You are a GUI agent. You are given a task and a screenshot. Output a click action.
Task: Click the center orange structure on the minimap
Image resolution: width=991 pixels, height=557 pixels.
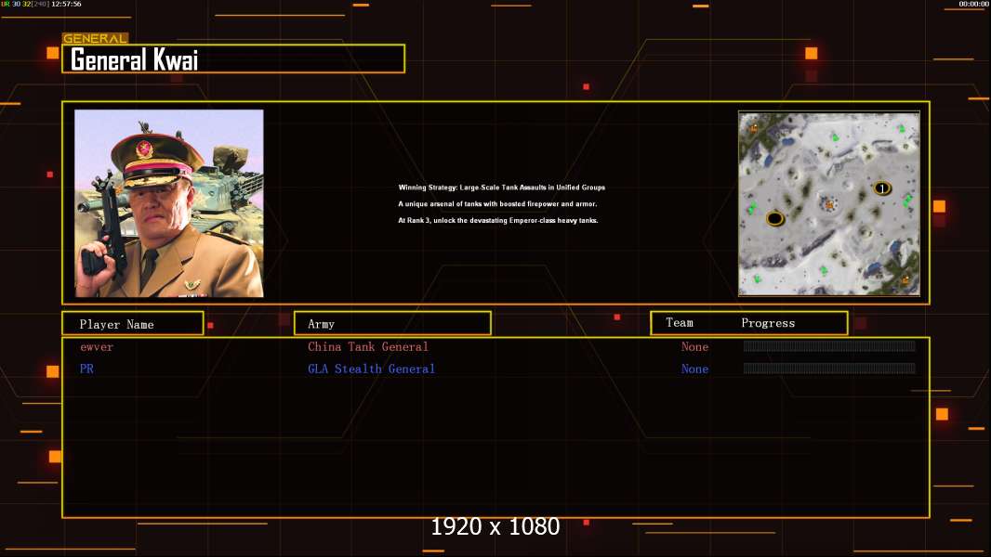click(x=827, y=203)
